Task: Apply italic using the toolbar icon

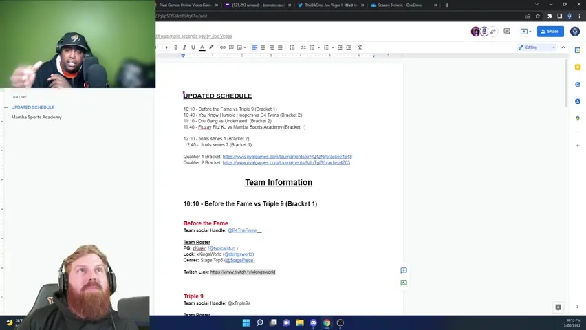Action: (184, 47)
